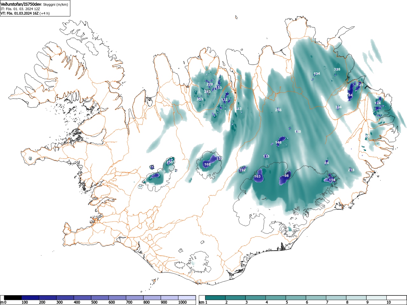Pick the legend swatch between 100 and 200
Viewport: 407px width, 305px height.
30,298
